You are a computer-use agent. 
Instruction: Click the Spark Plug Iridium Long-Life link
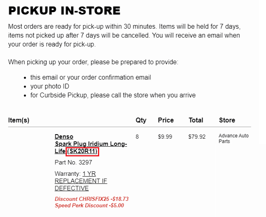pyautogui.click(x=91, y=147)
